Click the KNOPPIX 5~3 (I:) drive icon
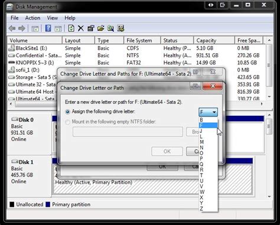Screen dimensions: 280x225 pos(12,63)
